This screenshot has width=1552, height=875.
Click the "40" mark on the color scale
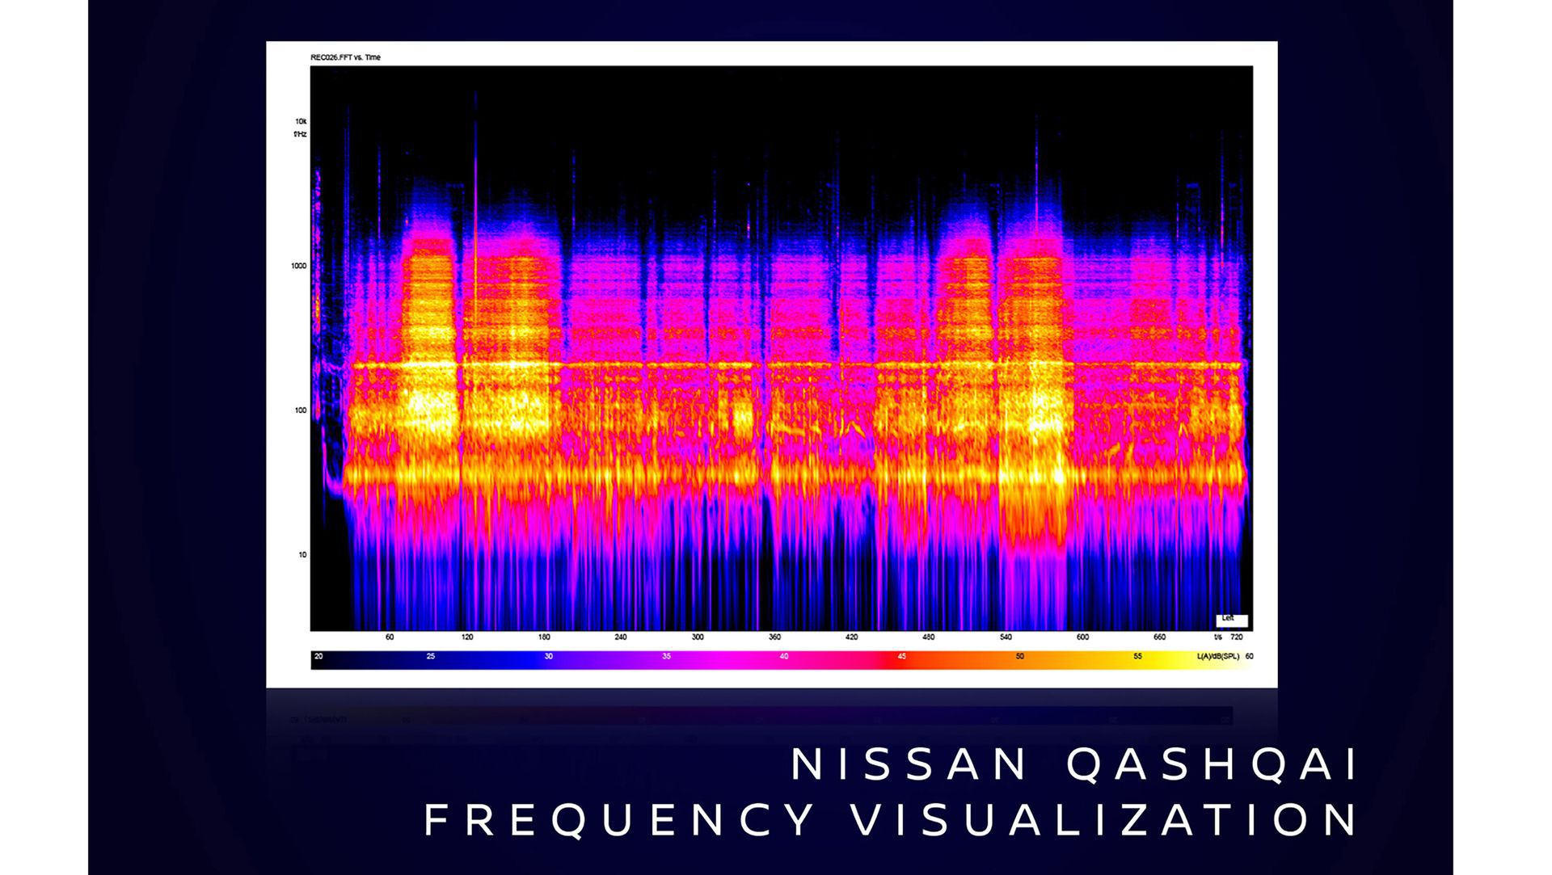click(x=783, y=657)
